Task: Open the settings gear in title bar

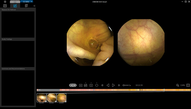Action: tap(5, 2)
